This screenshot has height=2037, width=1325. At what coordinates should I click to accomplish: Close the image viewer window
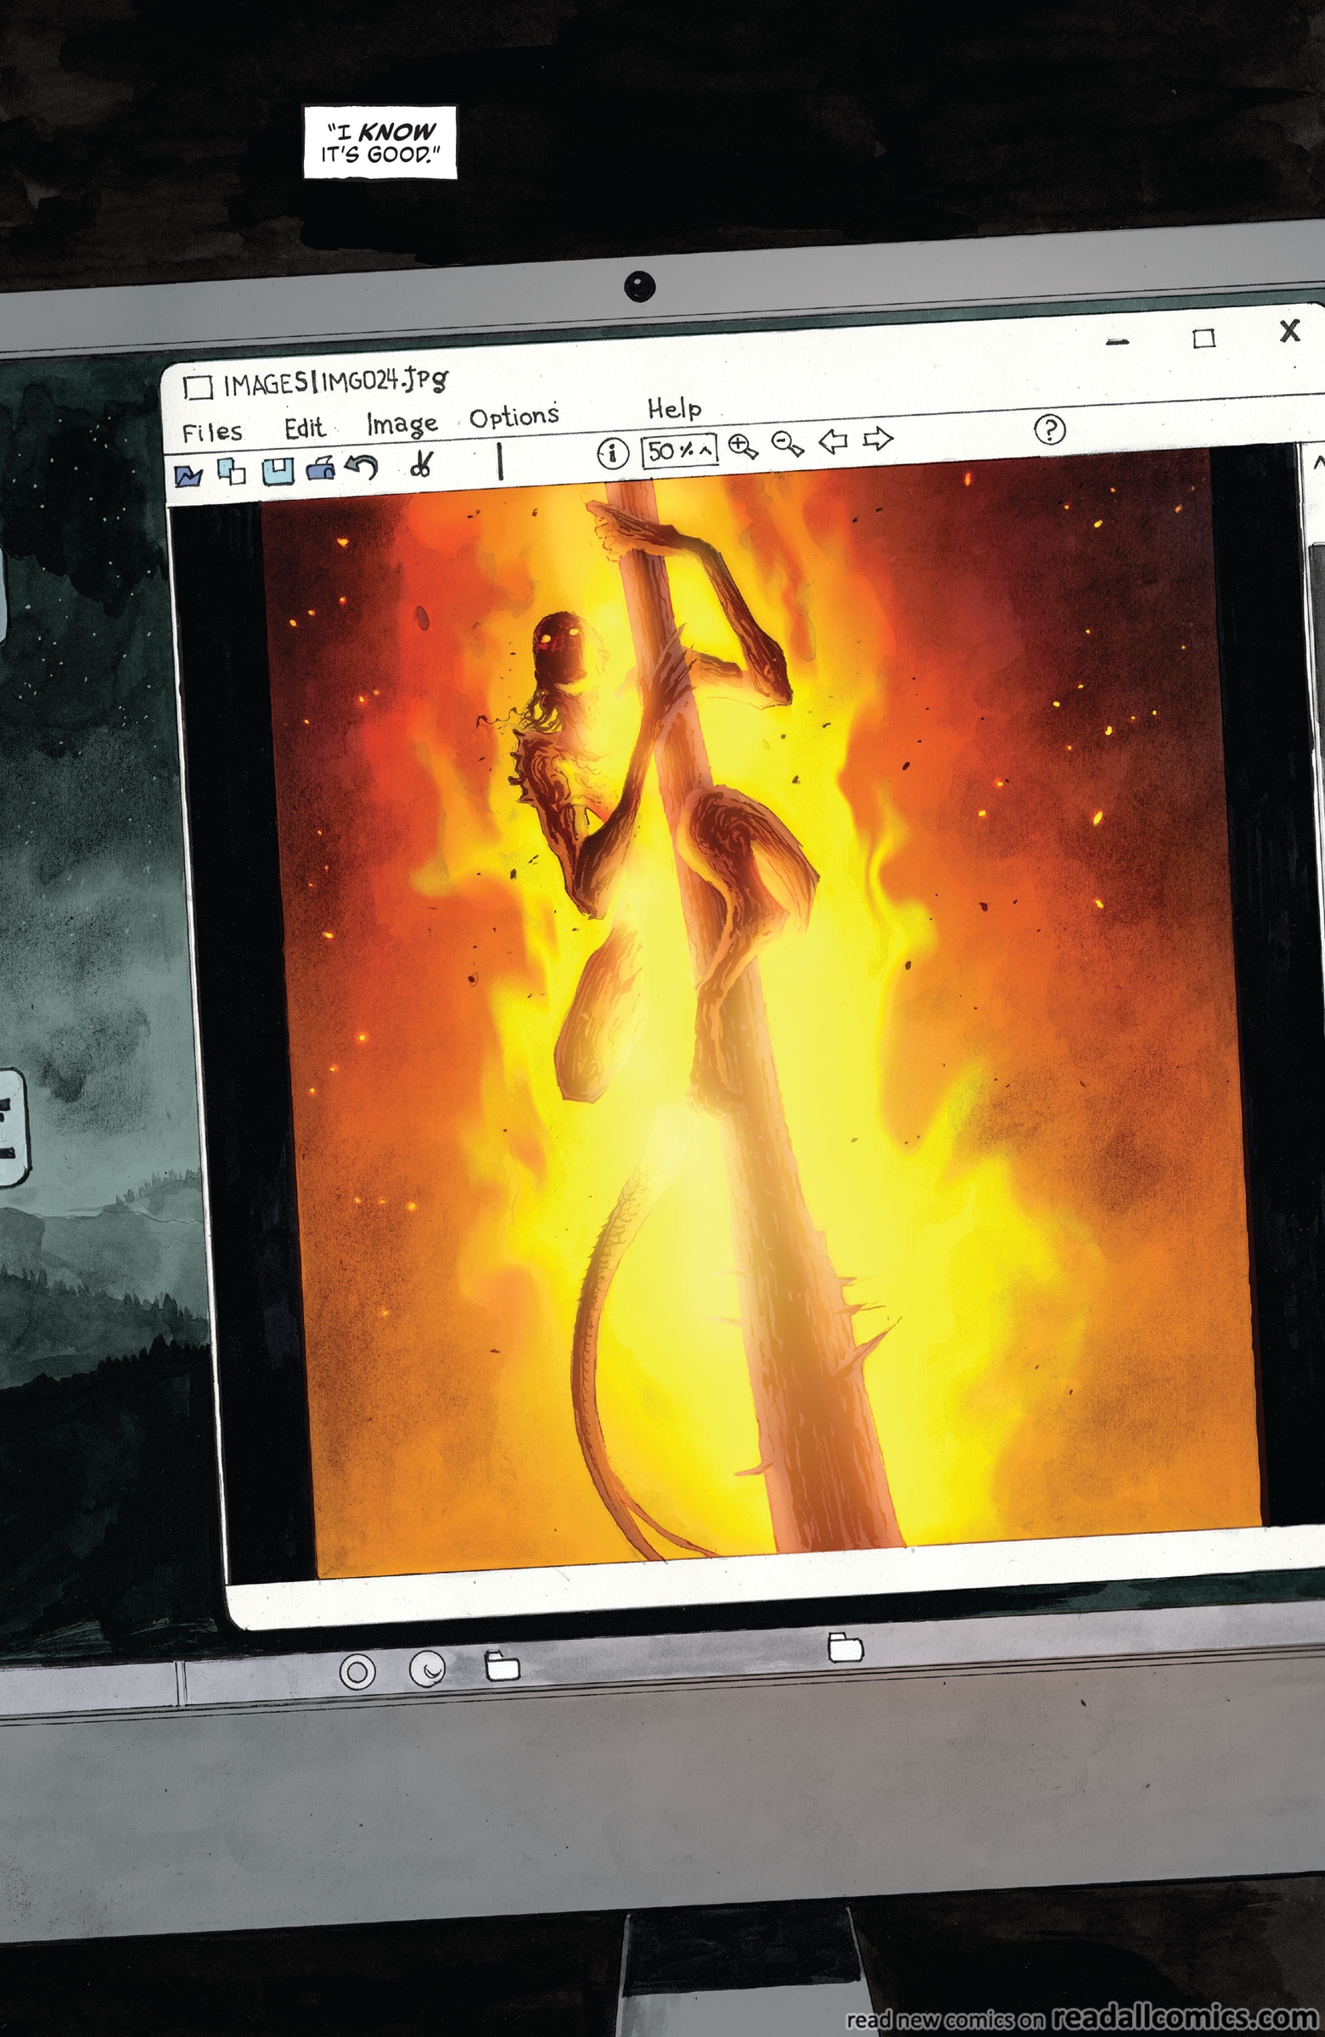1290,330
